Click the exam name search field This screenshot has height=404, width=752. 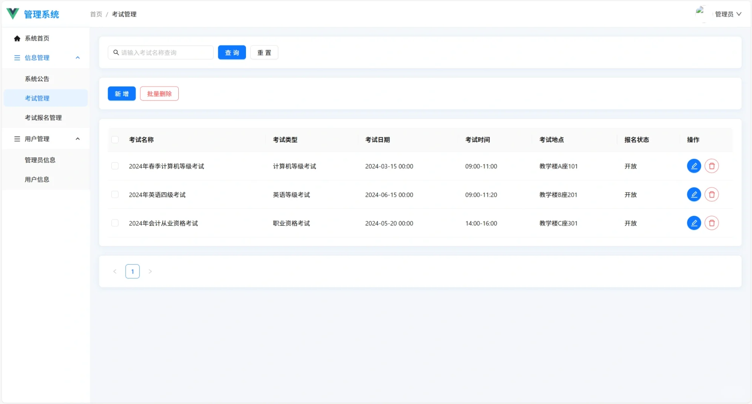[x=164, y=53]
